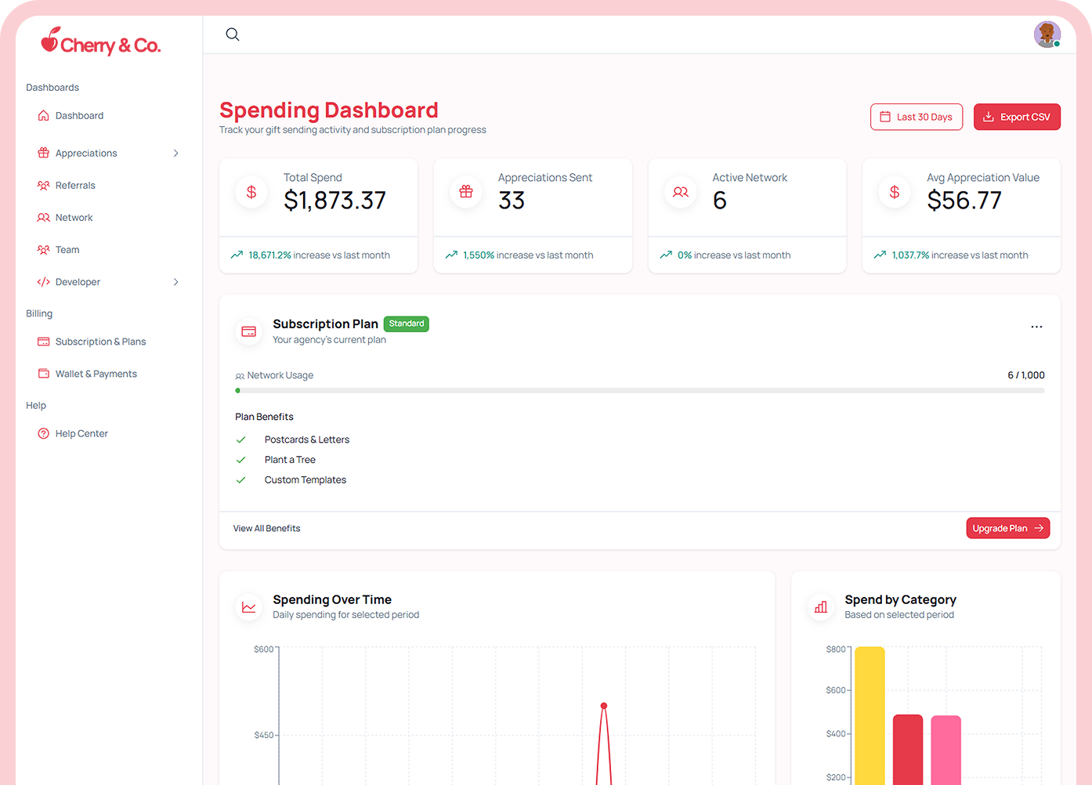Click the Referrals people icon in the sidebar

coord(44,186)
